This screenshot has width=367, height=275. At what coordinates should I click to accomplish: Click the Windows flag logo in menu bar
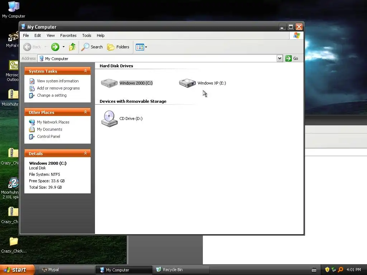point(296,35)
